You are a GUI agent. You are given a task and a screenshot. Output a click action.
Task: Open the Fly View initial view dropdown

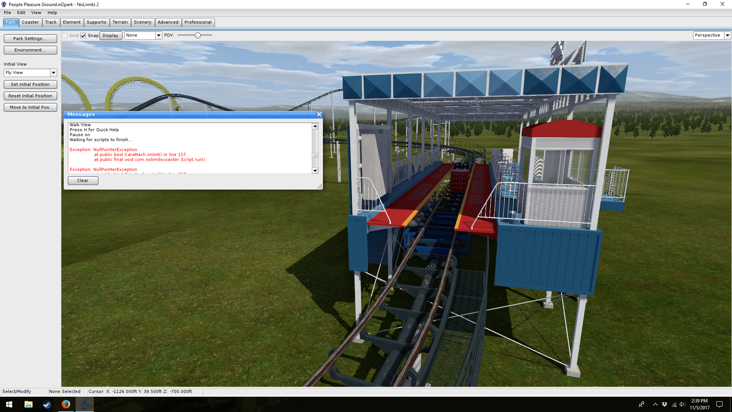click(x=53, y=72)
